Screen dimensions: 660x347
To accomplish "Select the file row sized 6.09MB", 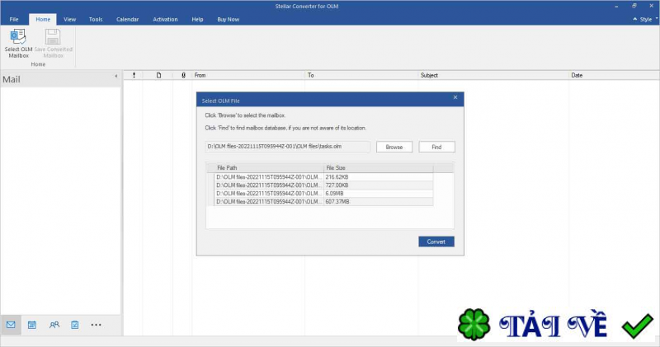I will coord(323,194).
